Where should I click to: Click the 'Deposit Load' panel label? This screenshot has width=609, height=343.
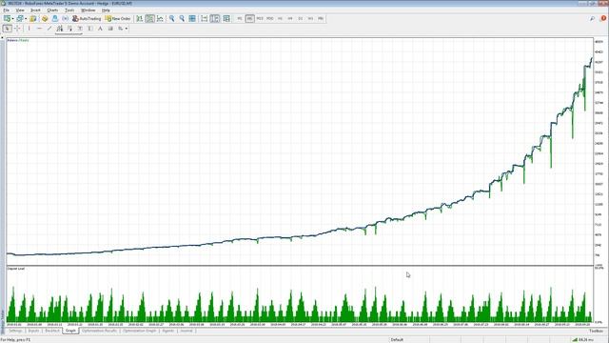16,269
